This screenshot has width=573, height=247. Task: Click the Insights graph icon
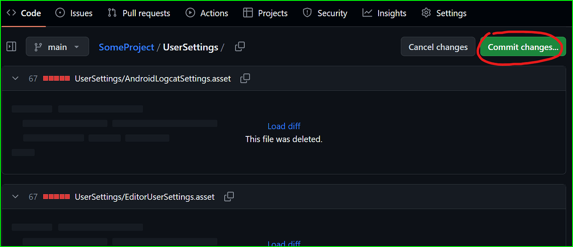click(367, 13)
